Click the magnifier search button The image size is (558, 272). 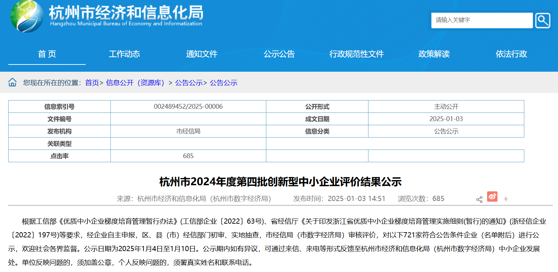click(543, 20)
